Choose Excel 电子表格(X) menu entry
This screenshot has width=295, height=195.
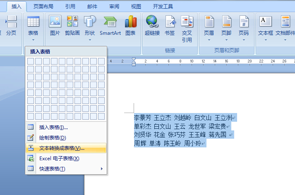click(66, 158)
